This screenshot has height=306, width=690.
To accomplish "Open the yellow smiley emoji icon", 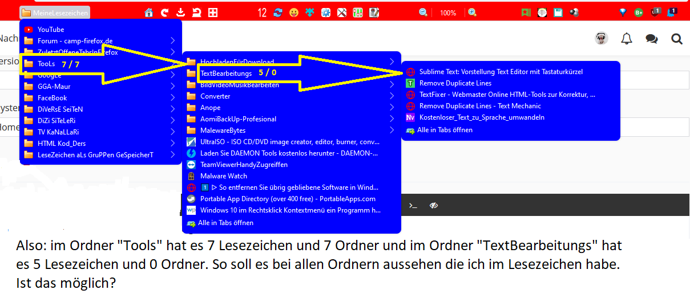I will pos(294,13).
